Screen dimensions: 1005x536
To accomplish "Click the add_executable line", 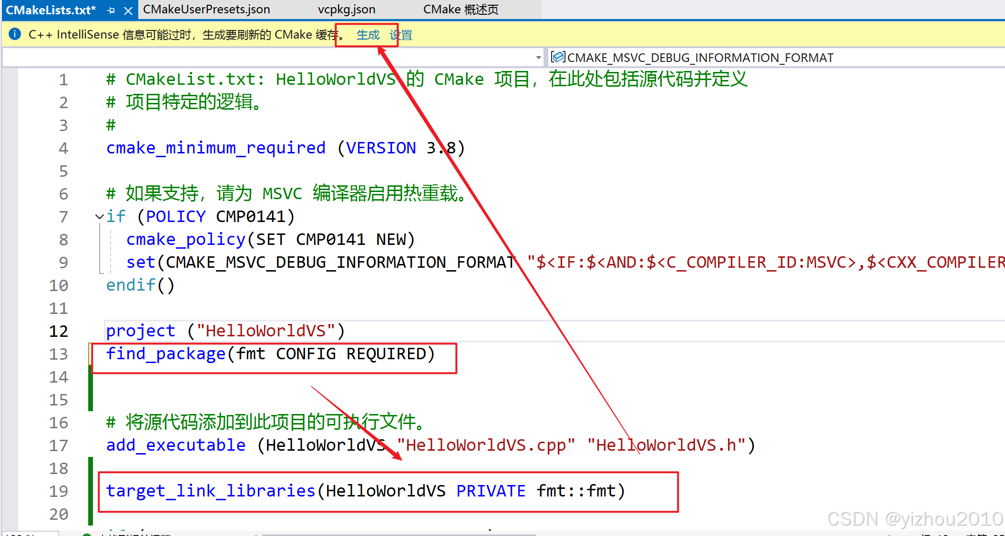I will [x=431, y=445].
